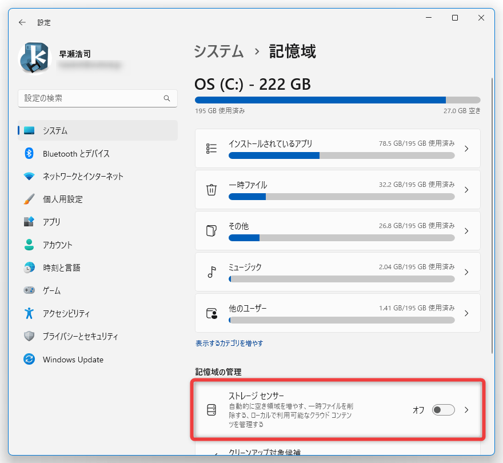Expand chevron on 他のユーザー row

(466, 313)
